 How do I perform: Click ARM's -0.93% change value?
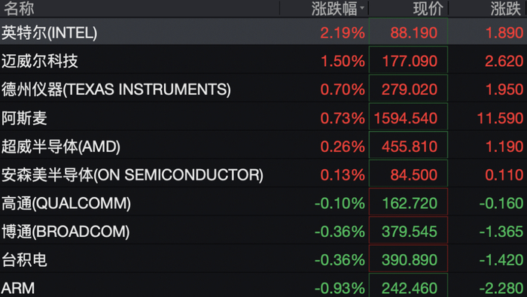[340, 289]
